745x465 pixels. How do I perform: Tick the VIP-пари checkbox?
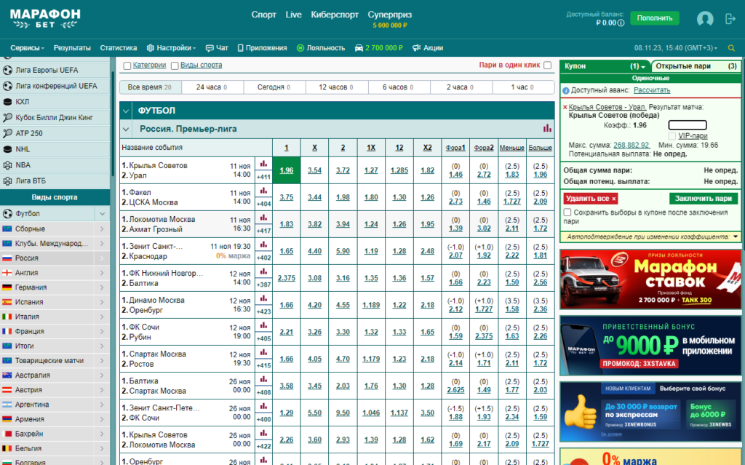point(672,137)
